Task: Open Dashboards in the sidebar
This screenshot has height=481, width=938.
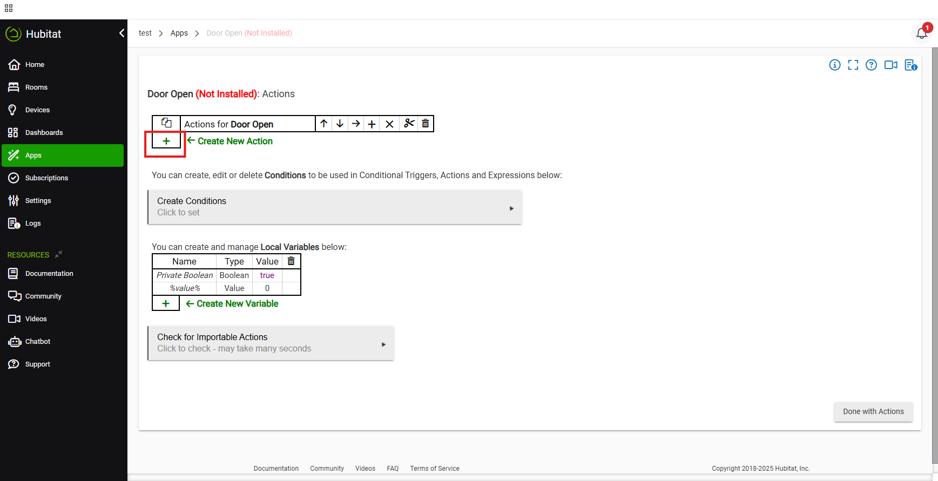Action: coord(63,133)
